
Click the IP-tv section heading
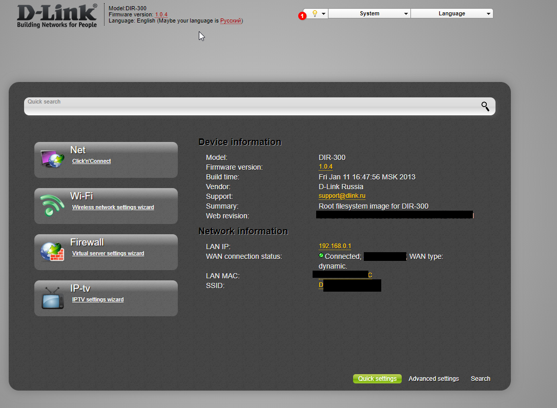pos(80,289)
